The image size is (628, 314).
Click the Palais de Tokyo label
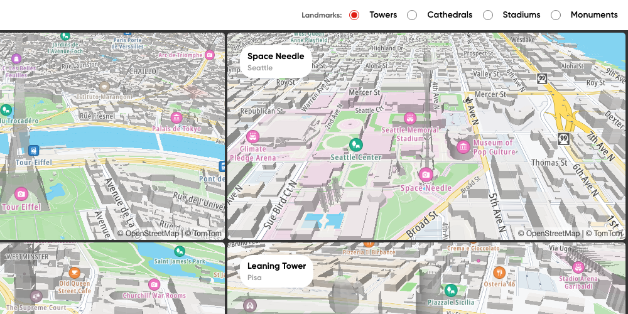coord(176,129)
